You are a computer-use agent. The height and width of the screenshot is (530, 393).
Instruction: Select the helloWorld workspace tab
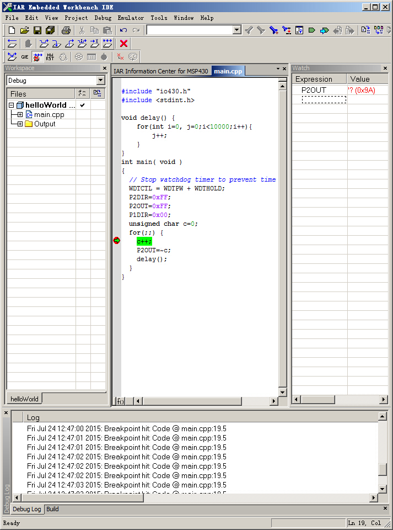24,399
